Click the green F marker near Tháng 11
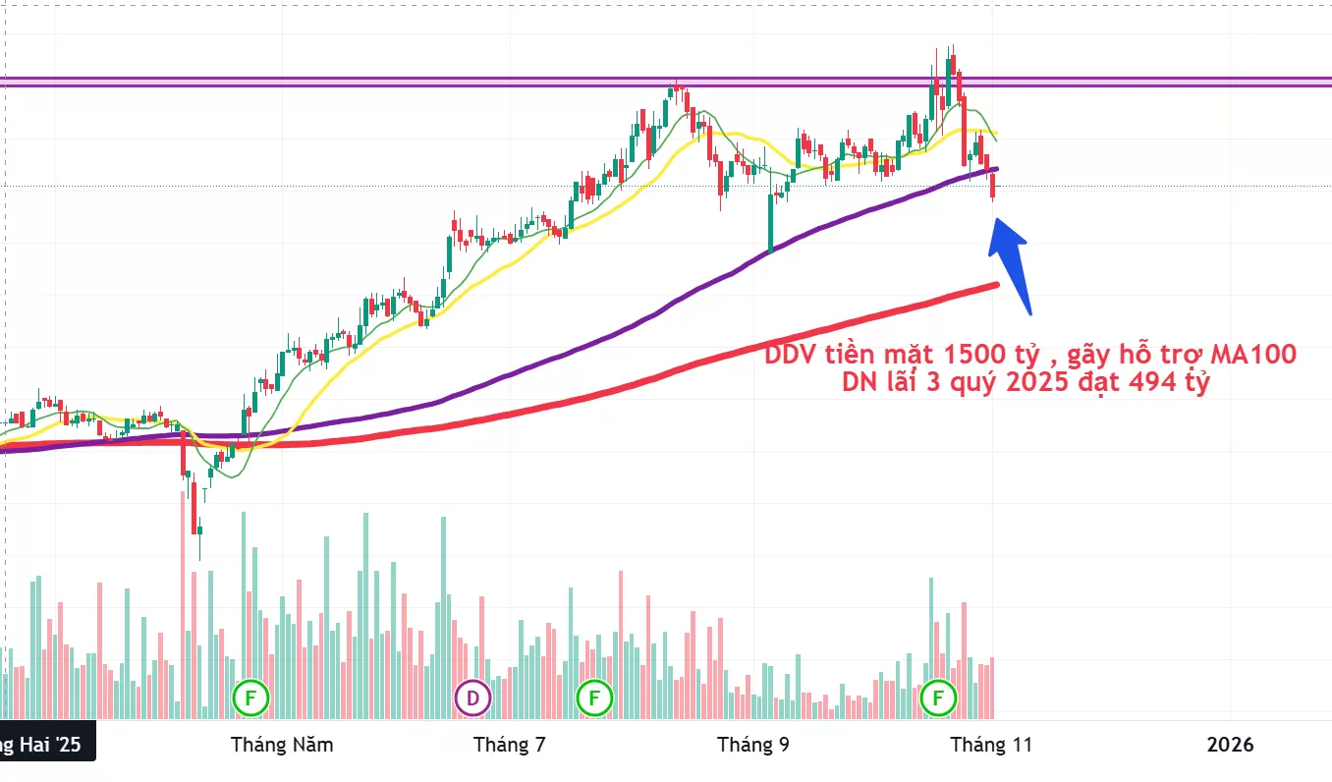 pos(939,698)
